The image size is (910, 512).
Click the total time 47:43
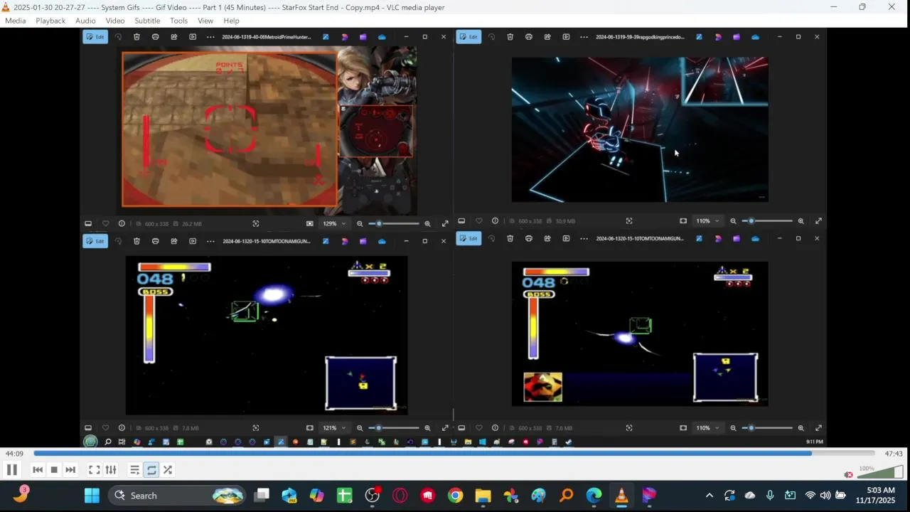pos(894,454)
